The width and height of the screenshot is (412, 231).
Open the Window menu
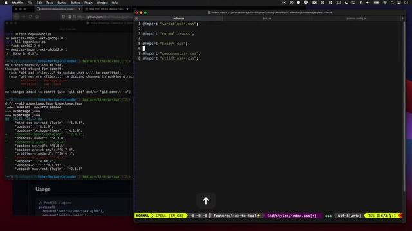click(102, 3)
